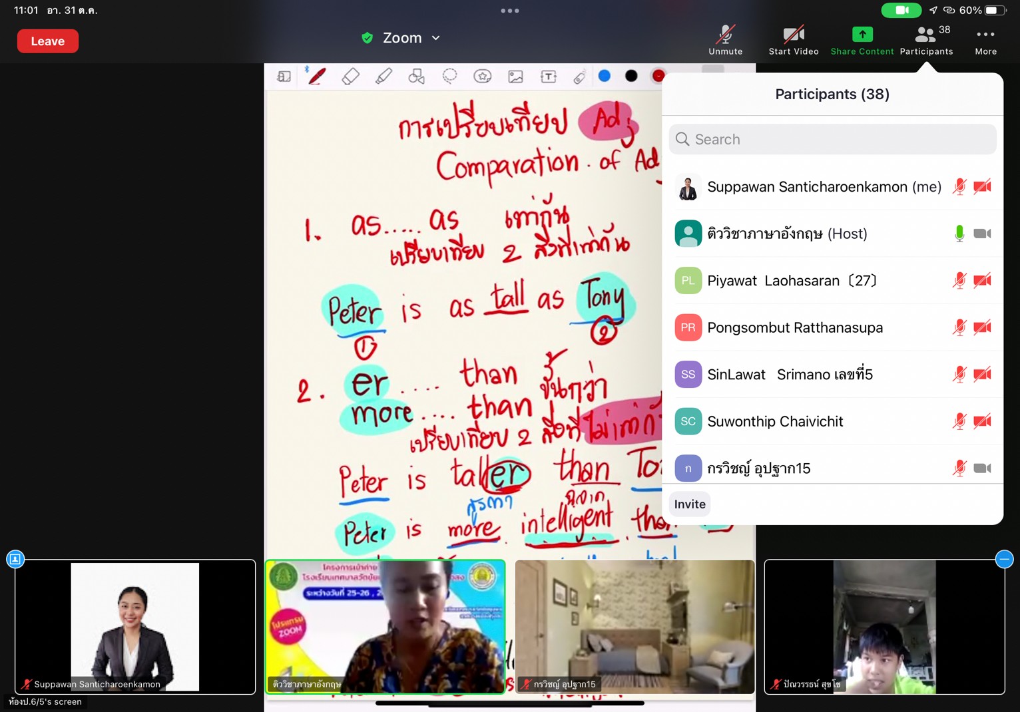Click the blue minus collapse button on thumbnails
The width and height of the screenshot is (1020, 712).
pyautogui.click(x=1004, y=559)
